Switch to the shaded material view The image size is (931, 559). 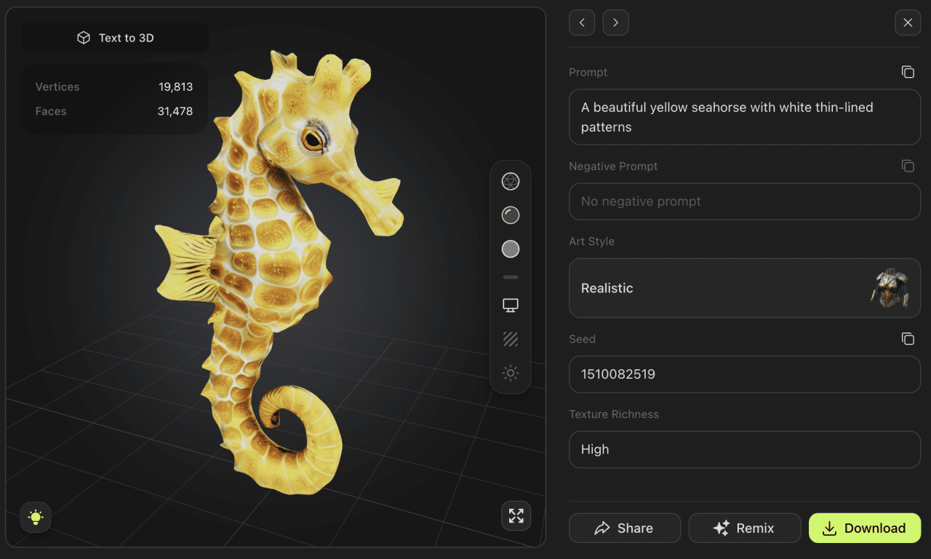tap(510, 215)
